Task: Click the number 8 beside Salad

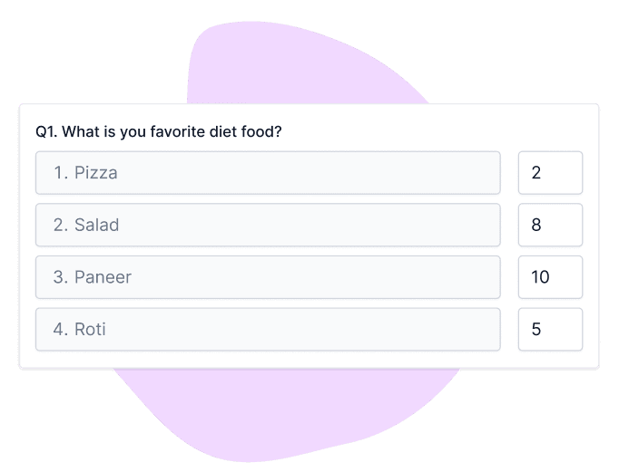Action: click(x=536, y=225)
